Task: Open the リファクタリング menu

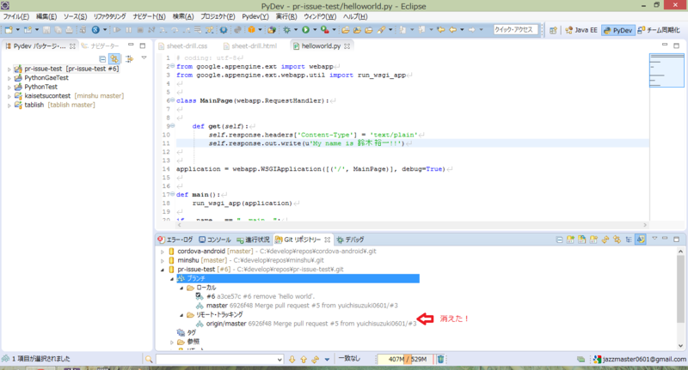Action: [x=110, y=16]
